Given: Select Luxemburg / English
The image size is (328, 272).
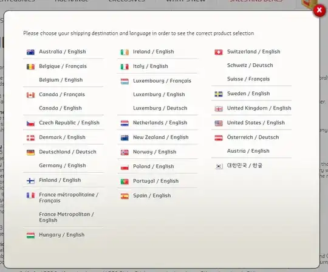Looking at the screenshot, I should coord(159,94).
